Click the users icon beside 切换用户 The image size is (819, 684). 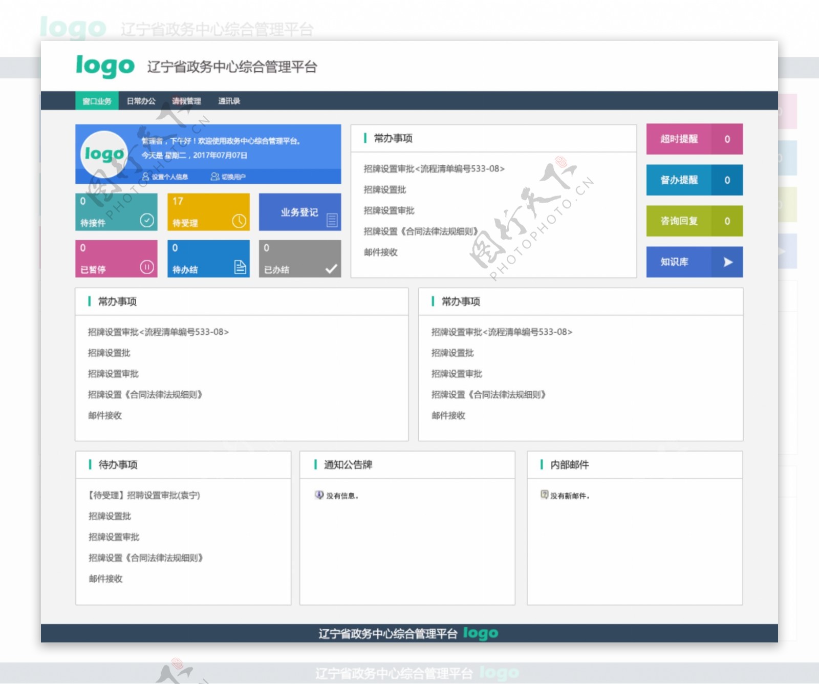click(x=215, y=177)
